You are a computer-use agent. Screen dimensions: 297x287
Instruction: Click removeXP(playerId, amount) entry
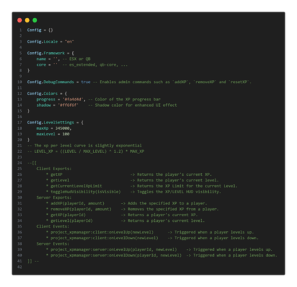coord(81,209)
